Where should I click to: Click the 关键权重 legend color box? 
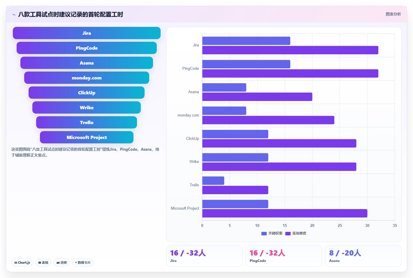[x=264, y=233]
